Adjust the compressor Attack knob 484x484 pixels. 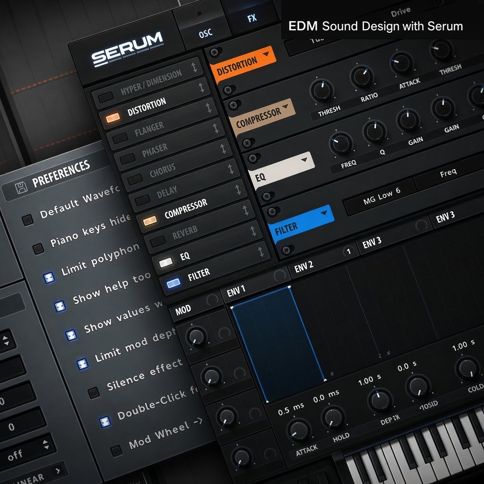[401, 62]
